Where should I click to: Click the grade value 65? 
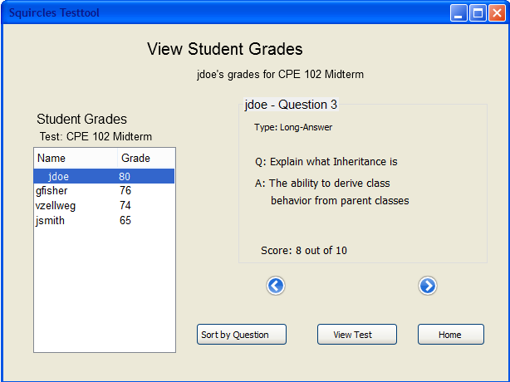(x=125, y=221)
